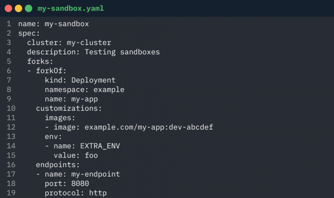Click line number 1 in the gutter
334x198 pixels.
(x=9, y=24)
